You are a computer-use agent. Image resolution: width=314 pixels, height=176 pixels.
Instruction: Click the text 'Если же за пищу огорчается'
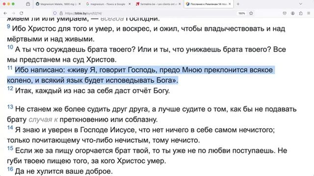tap(64, 151)
